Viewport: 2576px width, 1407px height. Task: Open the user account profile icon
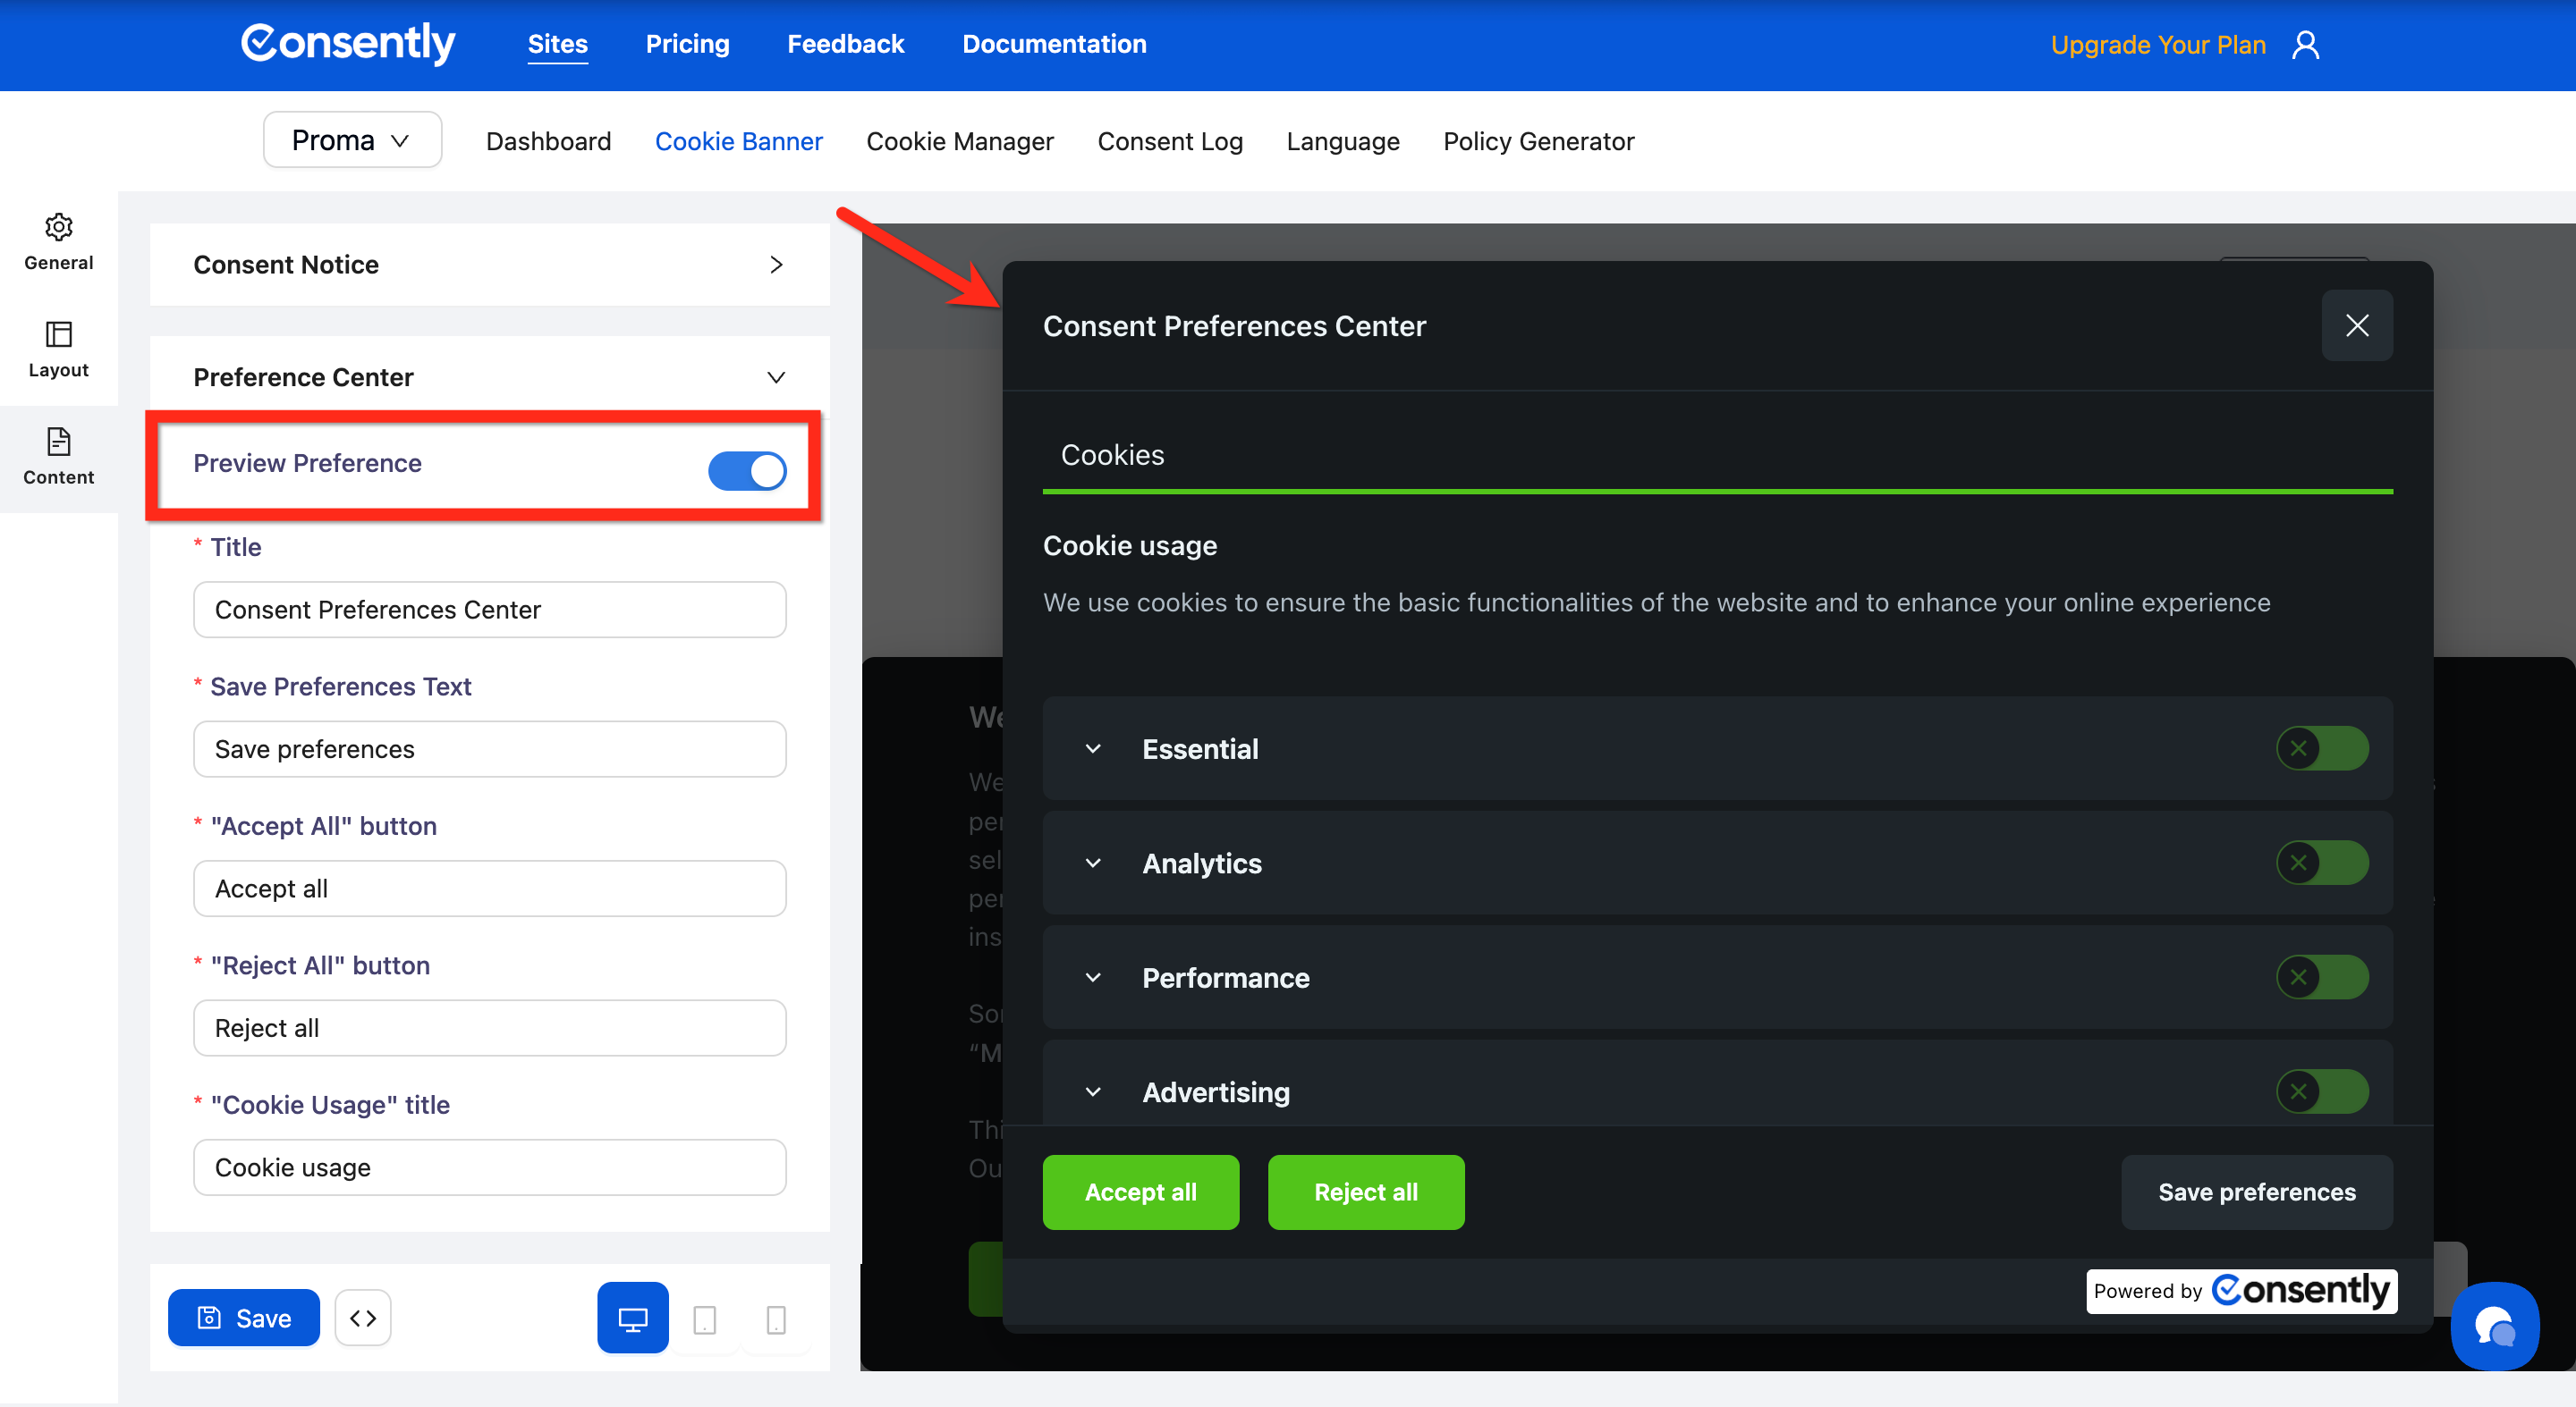[2305, 45]
